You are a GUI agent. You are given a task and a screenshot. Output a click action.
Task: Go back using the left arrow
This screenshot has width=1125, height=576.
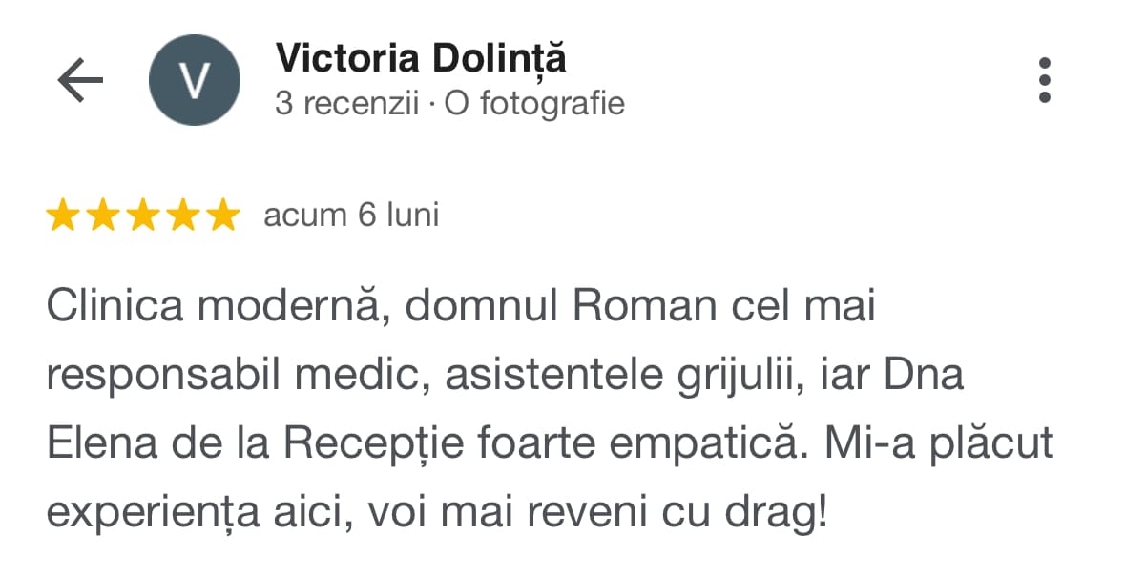80,81
